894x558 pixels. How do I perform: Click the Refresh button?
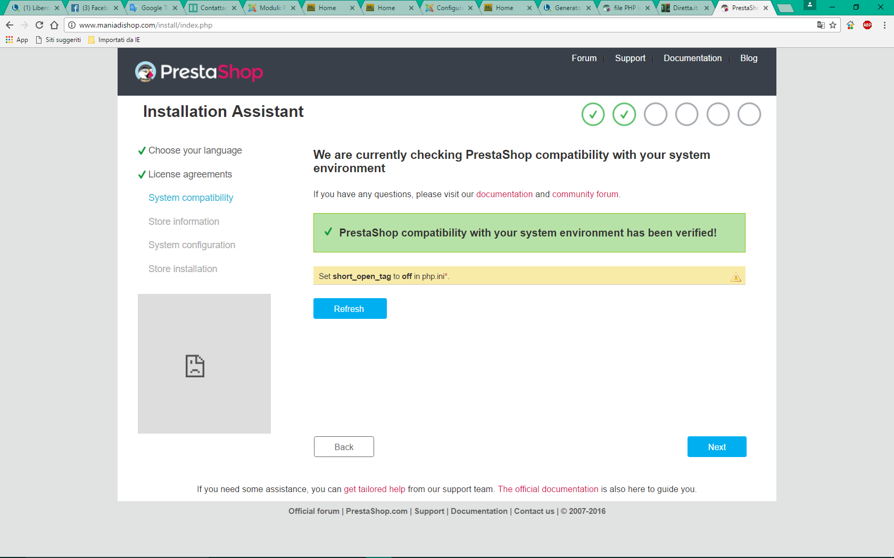tap(350, 309)
